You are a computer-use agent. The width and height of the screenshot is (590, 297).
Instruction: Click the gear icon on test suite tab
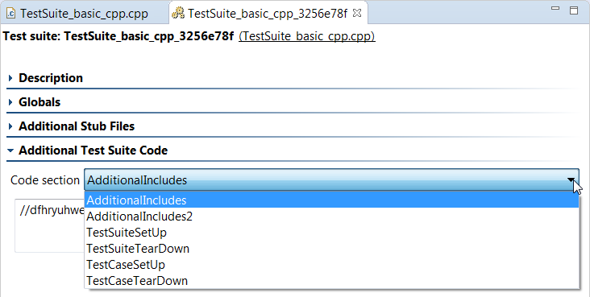[x=178, y=14]
